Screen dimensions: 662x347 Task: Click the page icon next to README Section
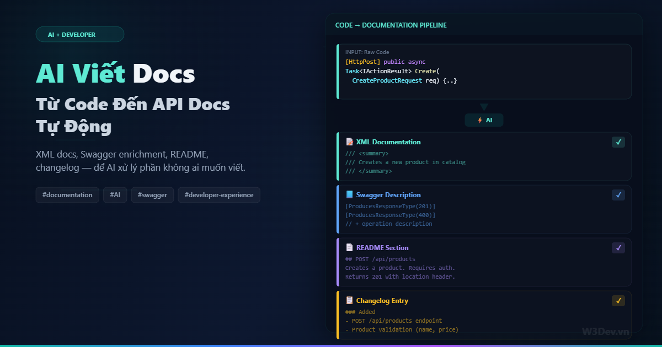pos(348,247)
